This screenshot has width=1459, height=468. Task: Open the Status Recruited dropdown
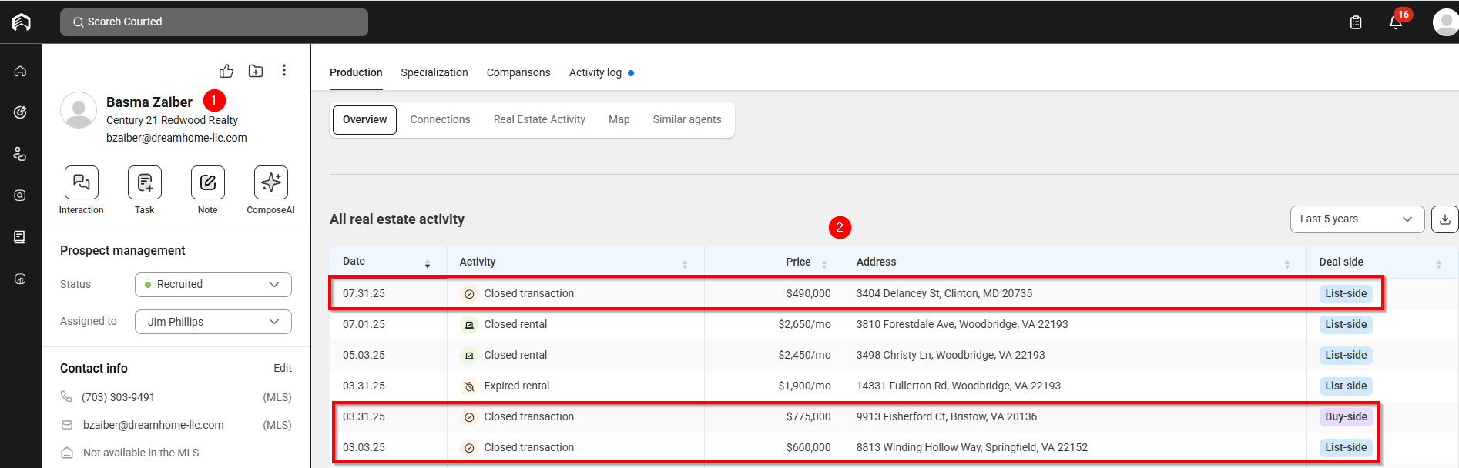213,284
